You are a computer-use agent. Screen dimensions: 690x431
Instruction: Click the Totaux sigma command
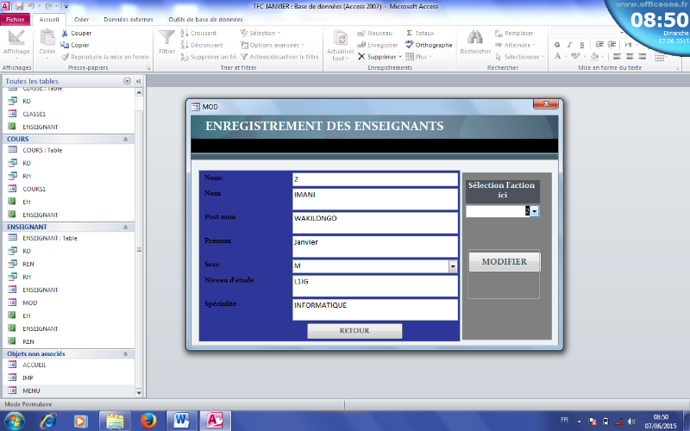[420, 33]
